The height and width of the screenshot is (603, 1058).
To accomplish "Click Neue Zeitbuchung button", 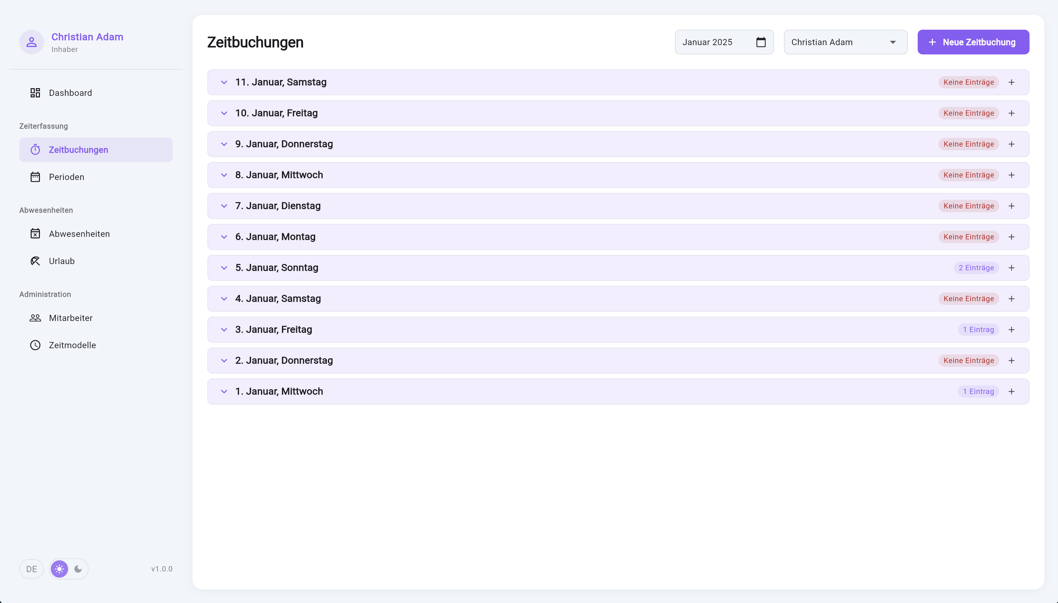I will click(973, 42).
